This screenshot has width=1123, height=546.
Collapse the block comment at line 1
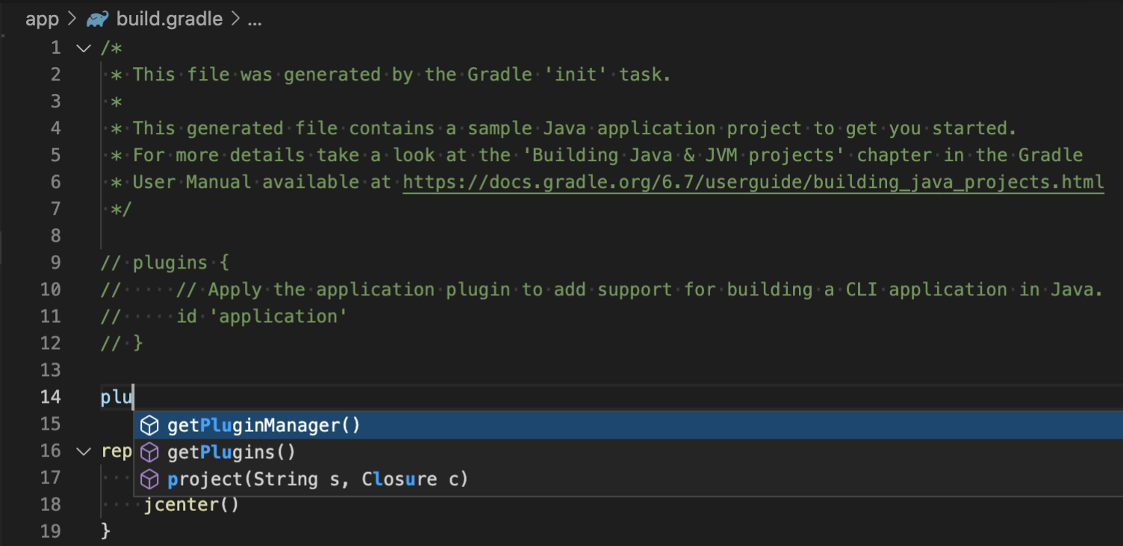(x=82, y=47)
